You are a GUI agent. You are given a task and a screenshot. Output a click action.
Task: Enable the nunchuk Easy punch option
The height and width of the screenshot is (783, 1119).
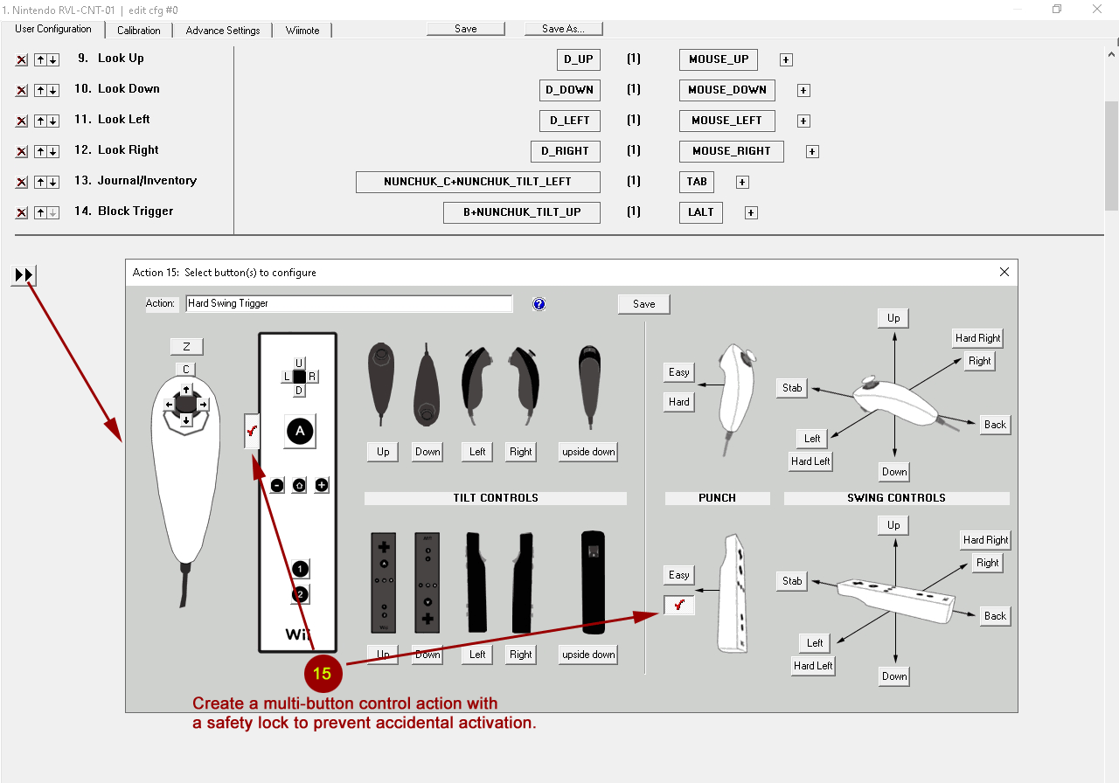678,372
